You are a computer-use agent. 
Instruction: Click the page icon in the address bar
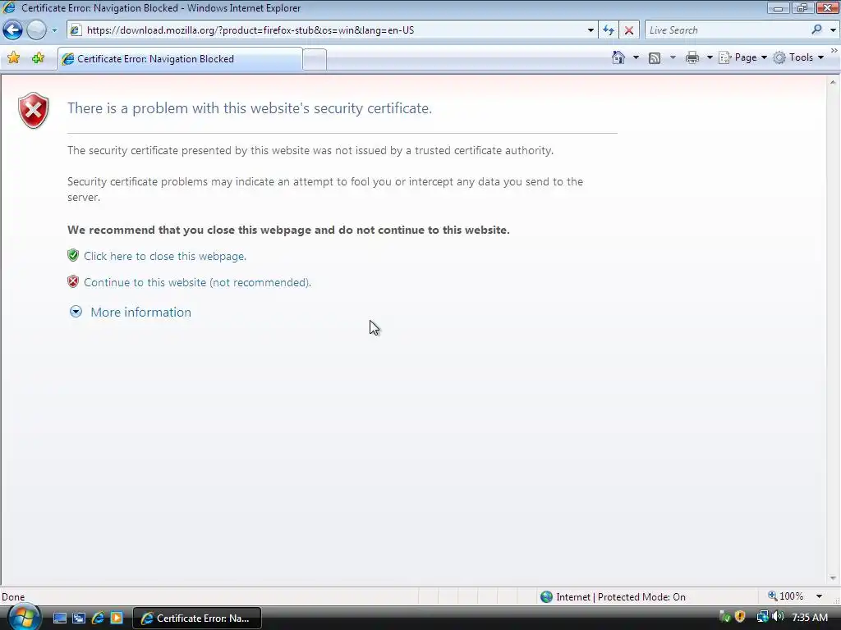[x=76, y=30]
